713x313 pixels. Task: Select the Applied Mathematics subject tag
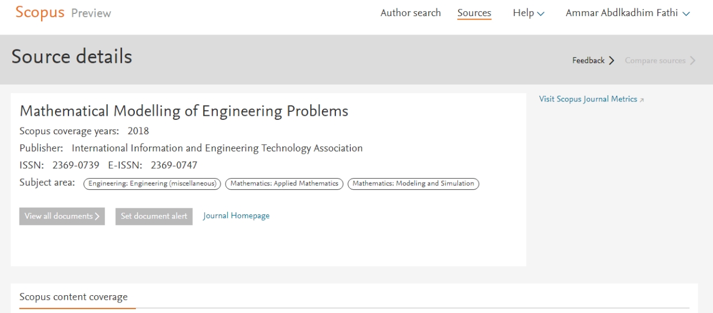click(284, 183)
